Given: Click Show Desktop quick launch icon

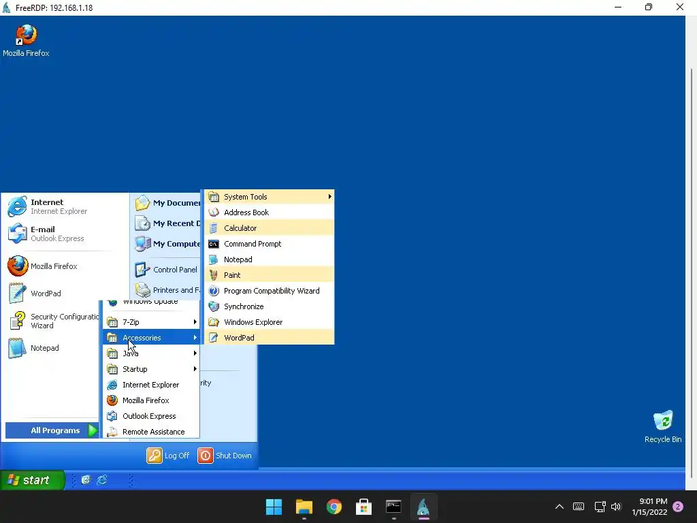Looking at the screenshot, I should pyautogui.click(x=86, y=480).
